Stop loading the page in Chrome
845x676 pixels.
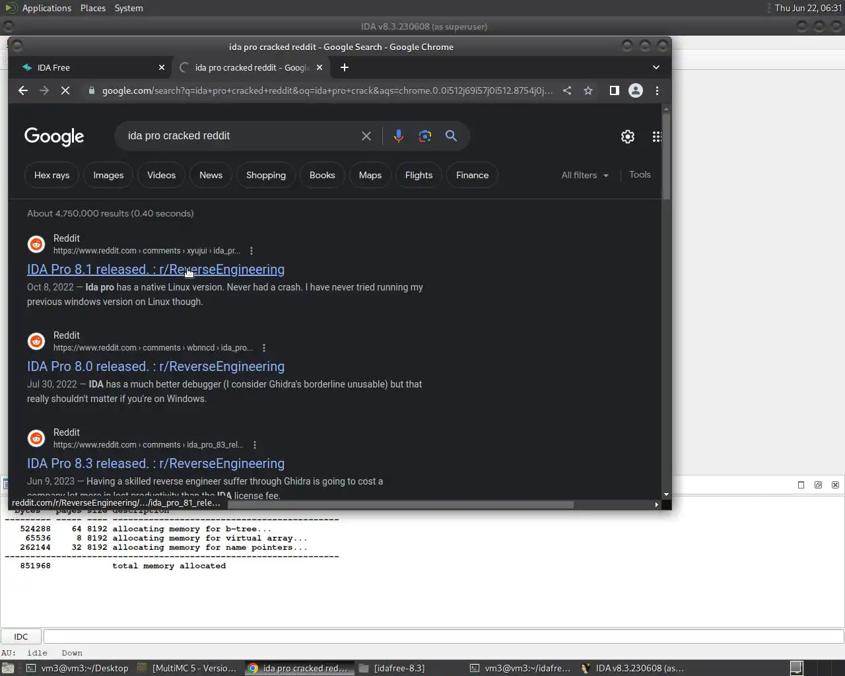[x=65, y=90]
